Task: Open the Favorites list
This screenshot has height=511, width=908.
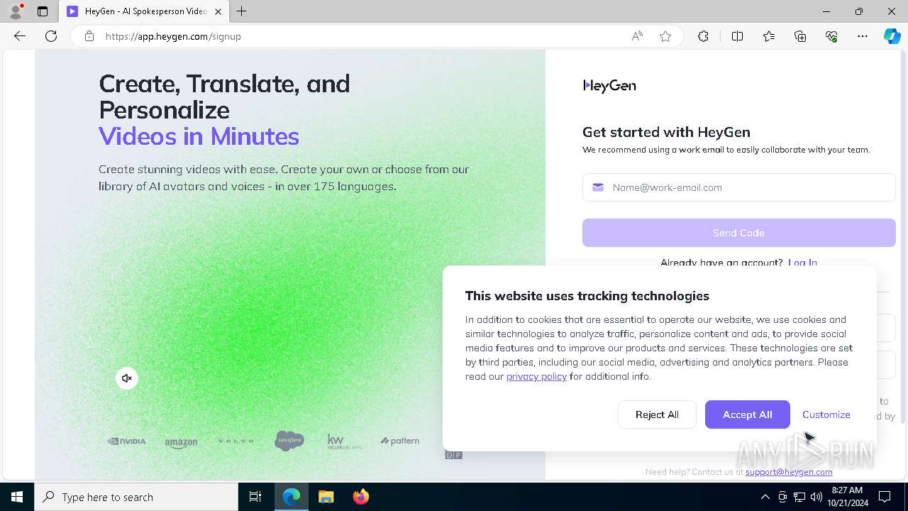Action: [x=769, y=36]
